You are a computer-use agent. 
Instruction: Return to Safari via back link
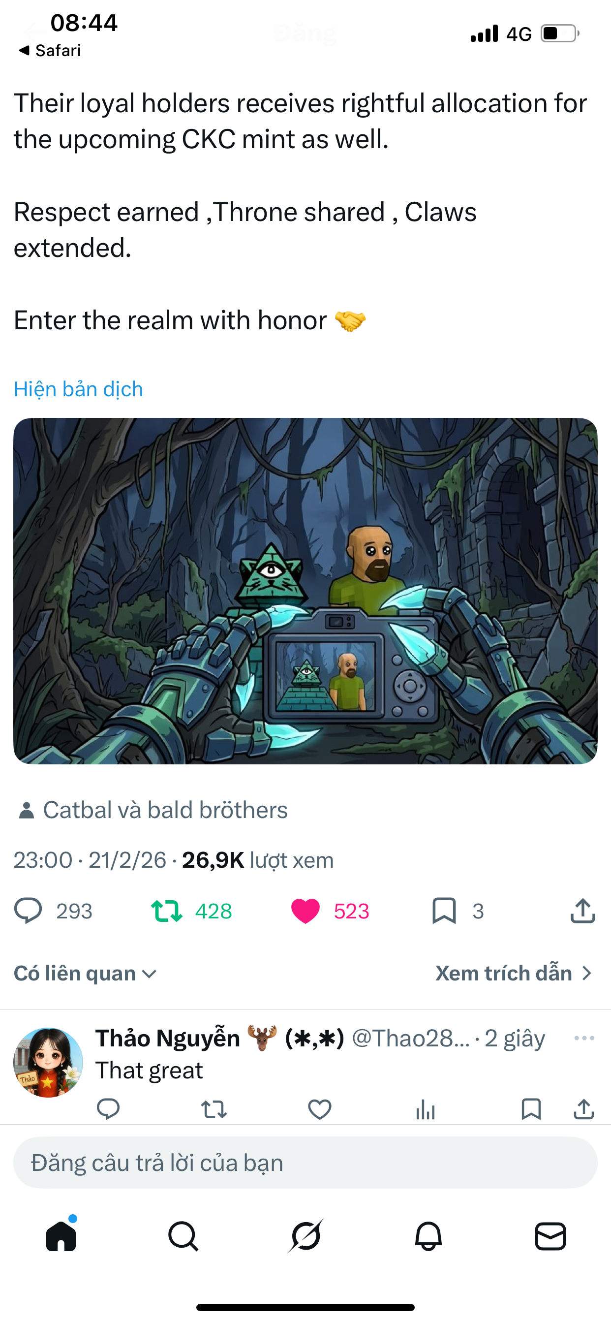click(x=50, y=50)
